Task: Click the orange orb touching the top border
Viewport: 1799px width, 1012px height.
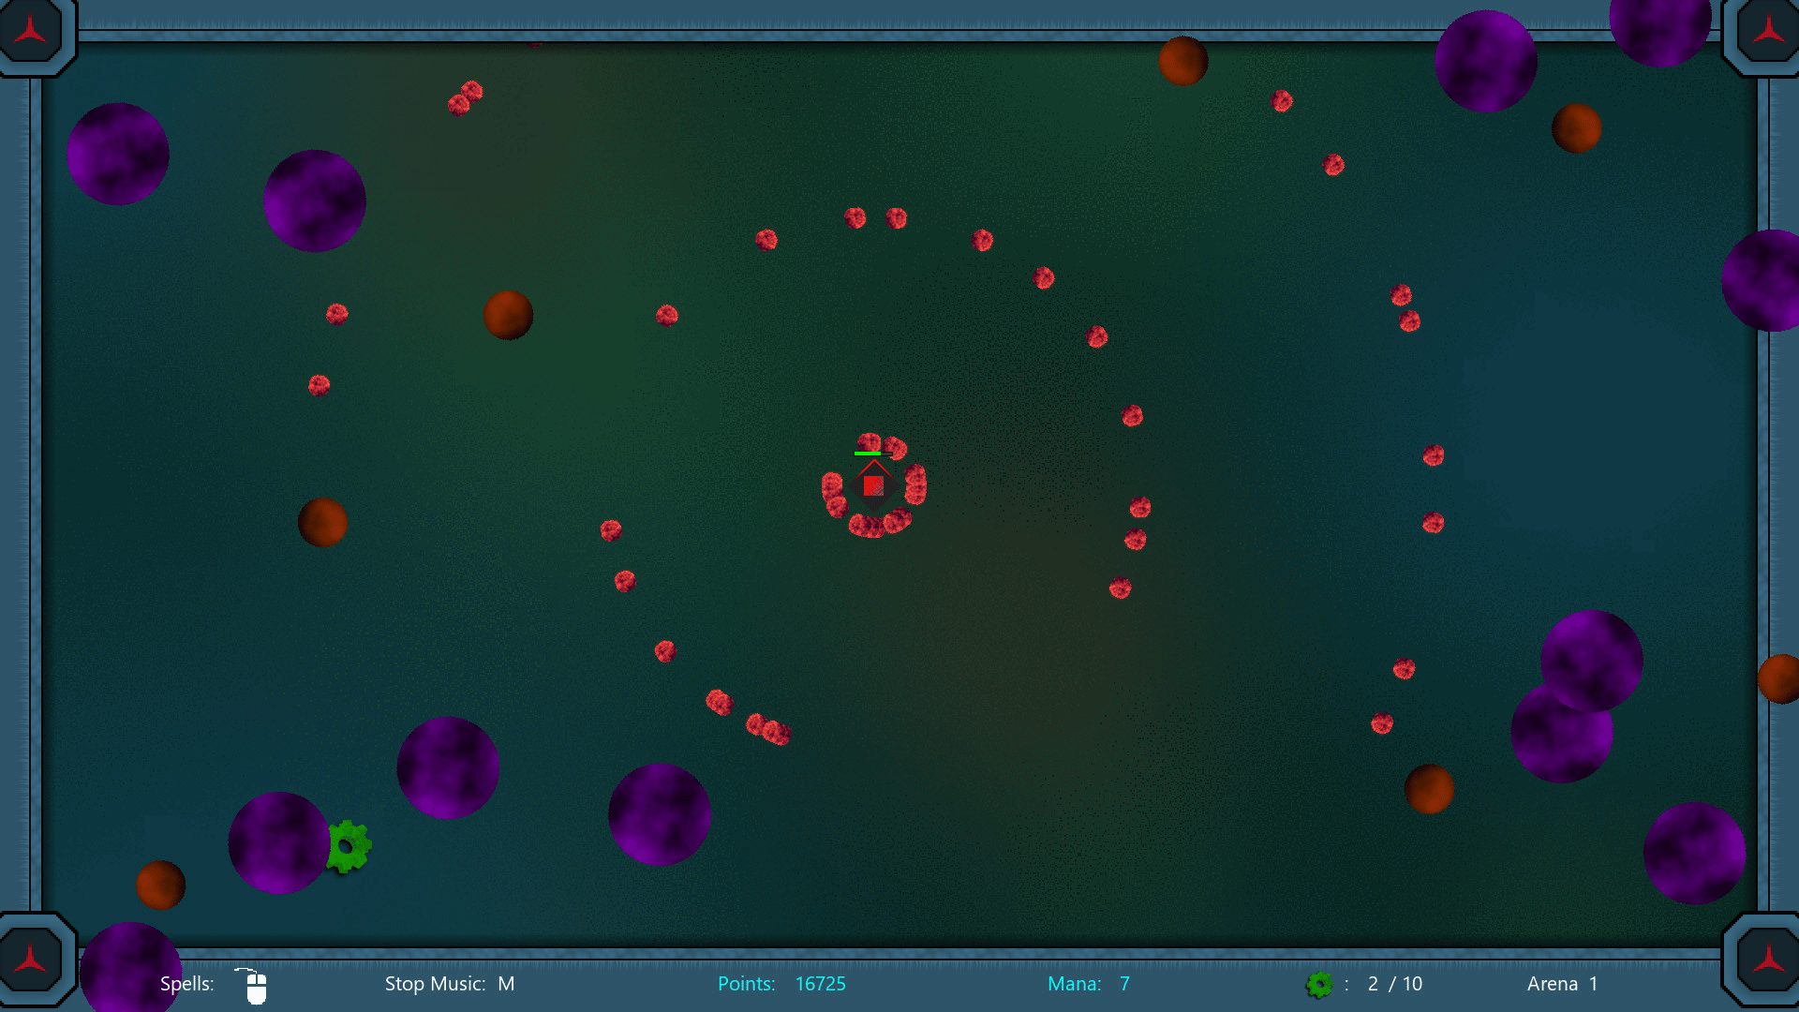Action: click(1182, 61)
